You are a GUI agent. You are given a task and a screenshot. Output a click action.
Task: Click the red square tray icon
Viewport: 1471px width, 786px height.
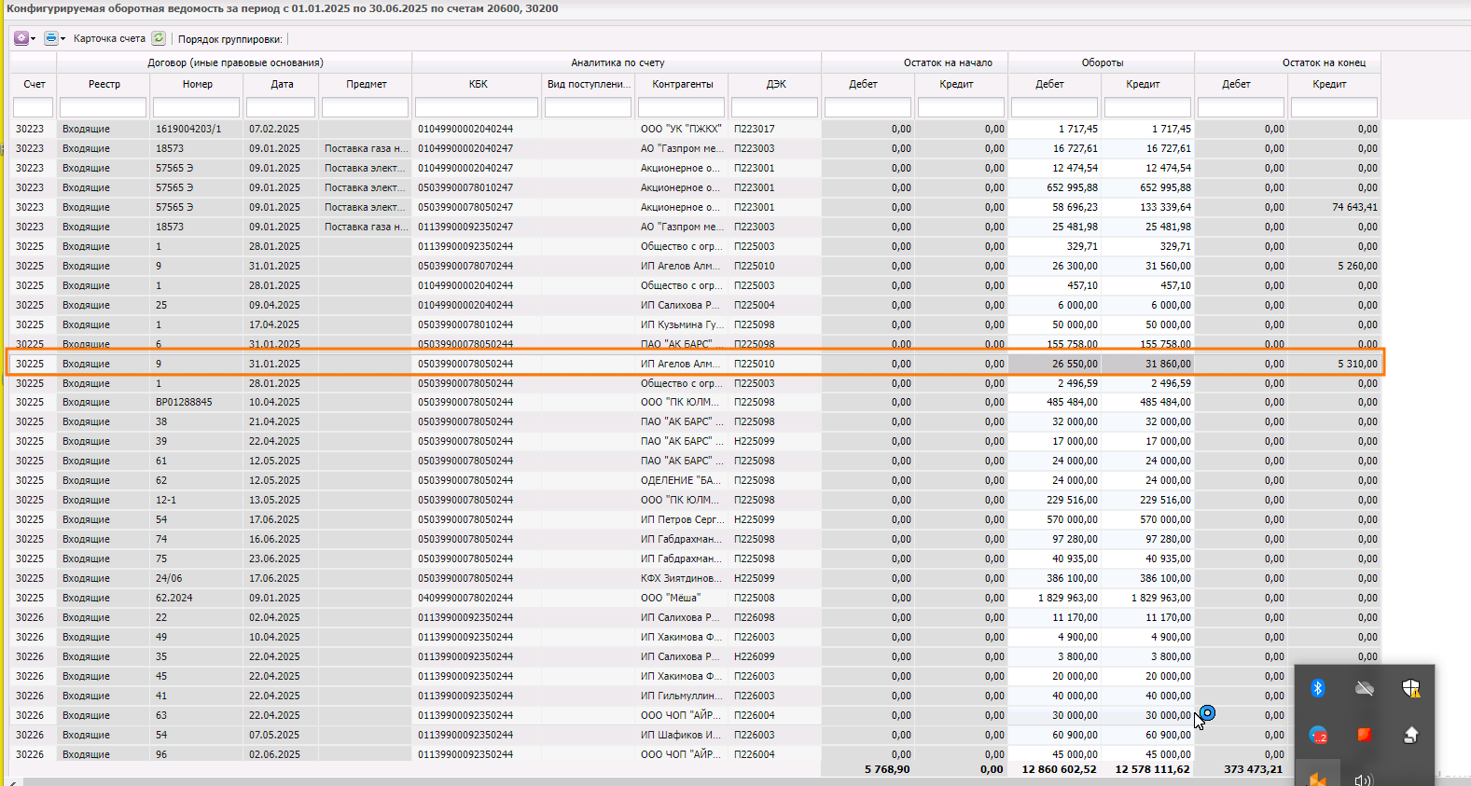click(x=1364, y=735)
